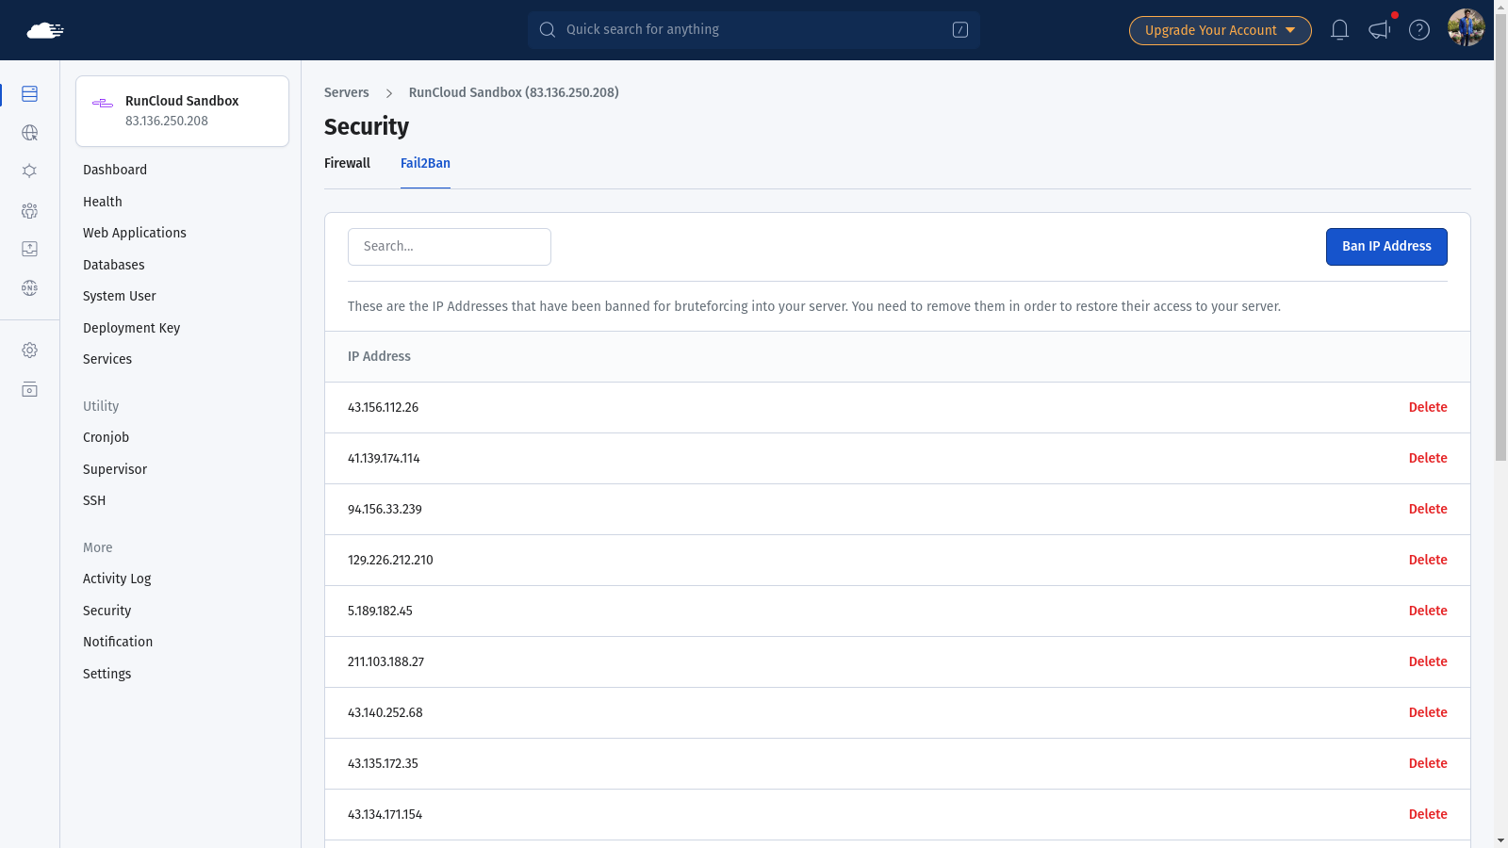This screenshot has width=1508, height=848.
Task: Open the help question mark icon
Action: coord(1419,30)
